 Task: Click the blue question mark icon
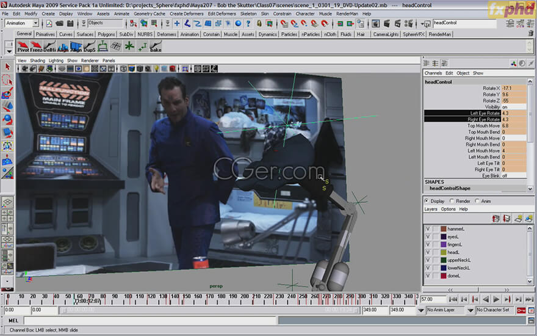[x=248, y=23]
